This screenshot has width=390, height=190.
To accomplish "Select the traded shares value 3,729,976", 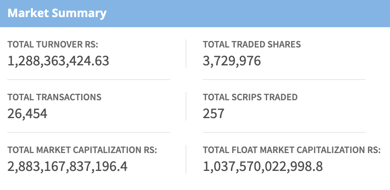I will (x=232, y=61).
